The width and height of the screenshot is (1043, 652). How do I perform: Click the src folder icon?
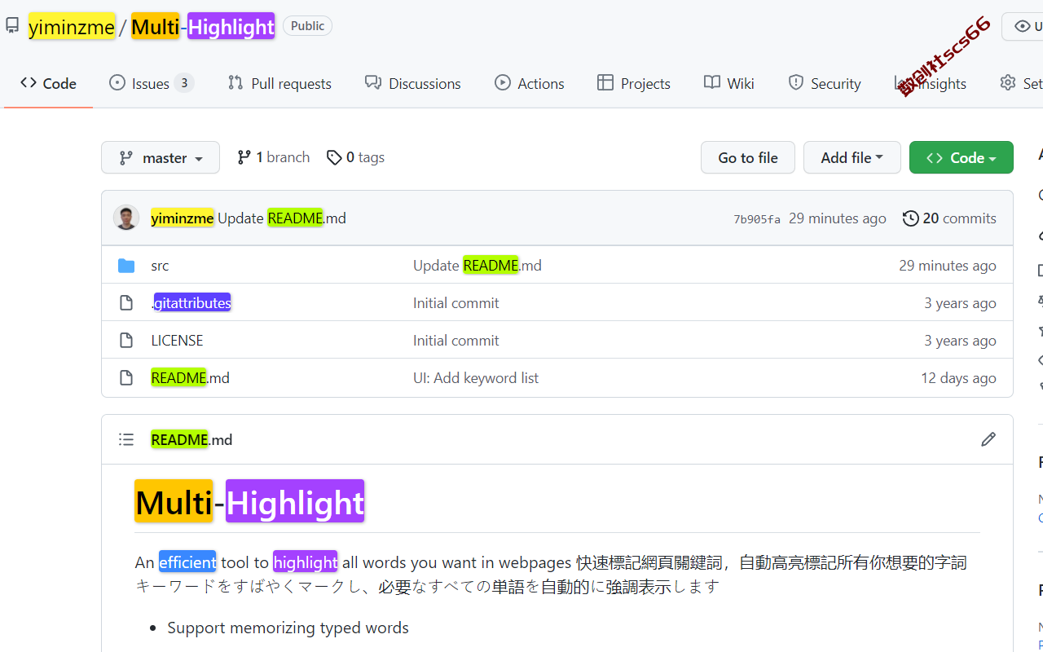[126, 265]
